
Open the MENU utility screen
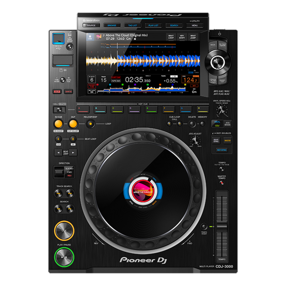195,25
